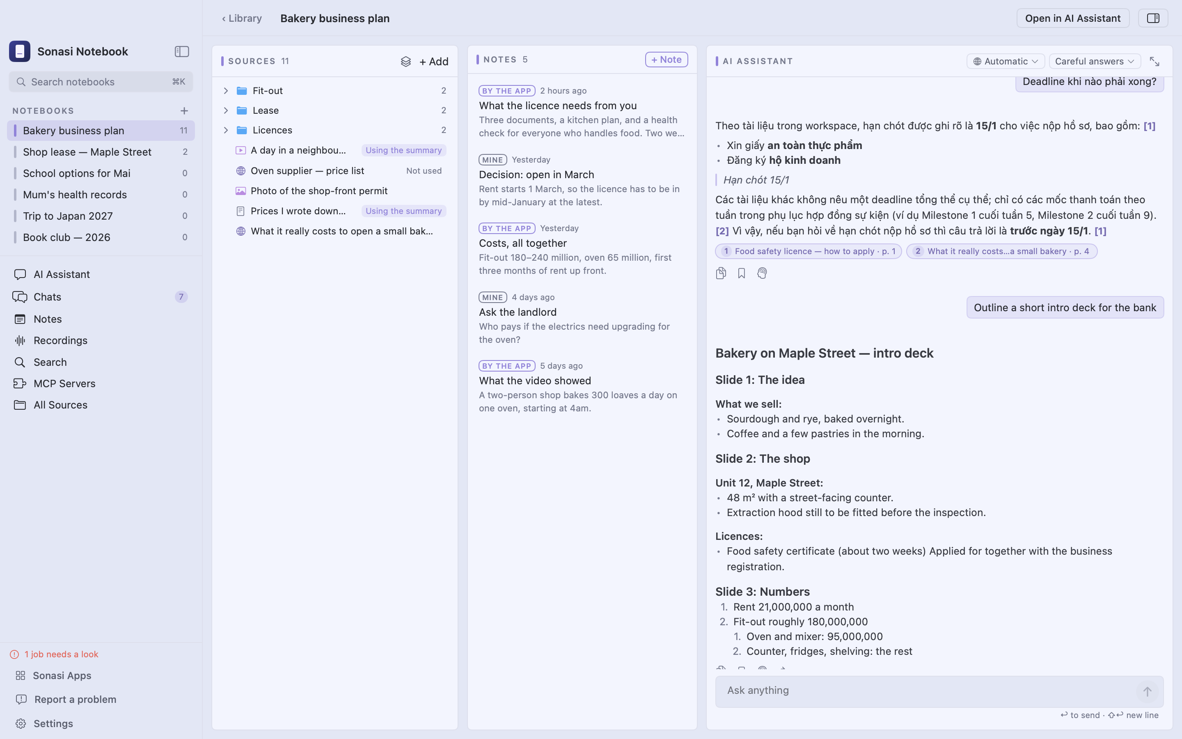
Task: Click the + Note button
Action: click(x=666, y=60)
